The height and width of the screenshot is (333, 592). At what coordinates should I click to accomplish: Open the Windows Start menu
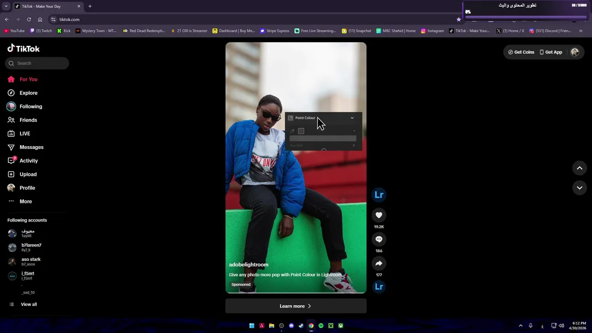(252, 326)
